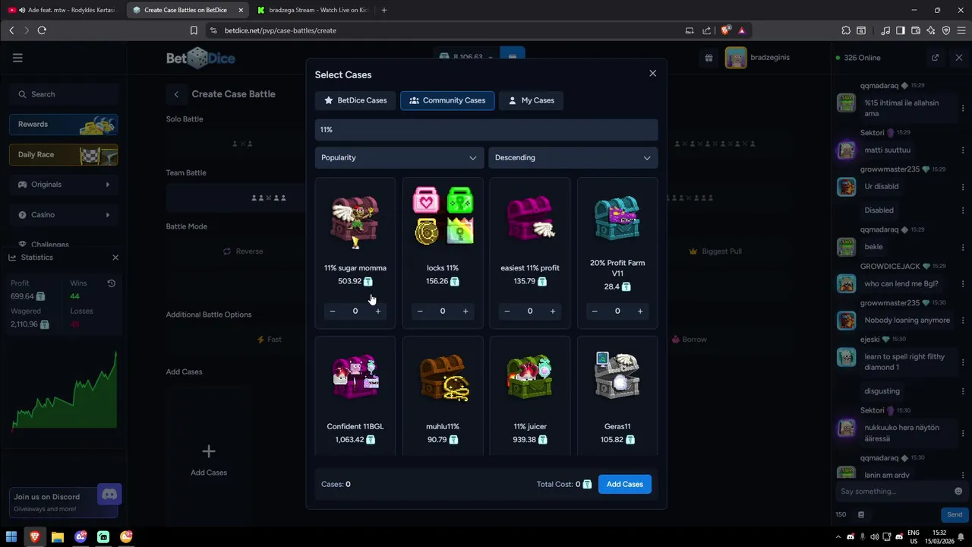Open the bradzeginis profile avatar
Viewport: 972px width, 547px height.
coord(736,58)
